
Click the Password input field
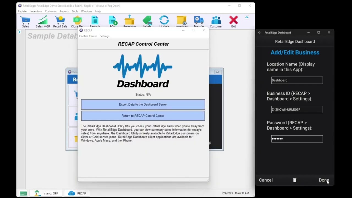coord(297,139)
